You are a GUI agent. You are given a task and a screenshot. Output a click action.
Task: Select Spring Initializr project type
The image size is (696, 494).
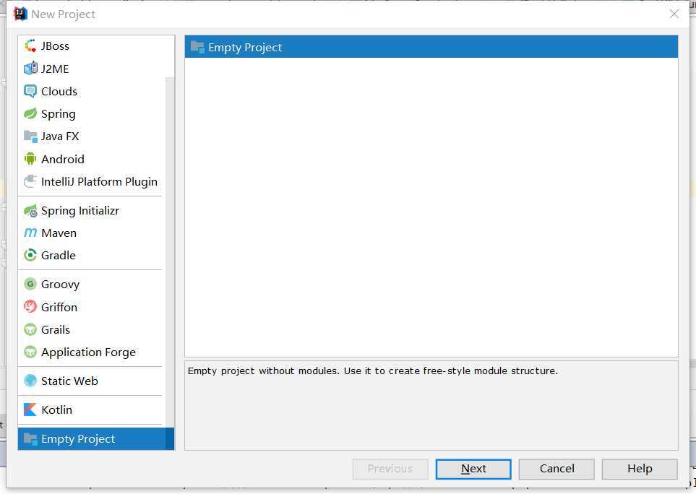click(x=80, y=210)
